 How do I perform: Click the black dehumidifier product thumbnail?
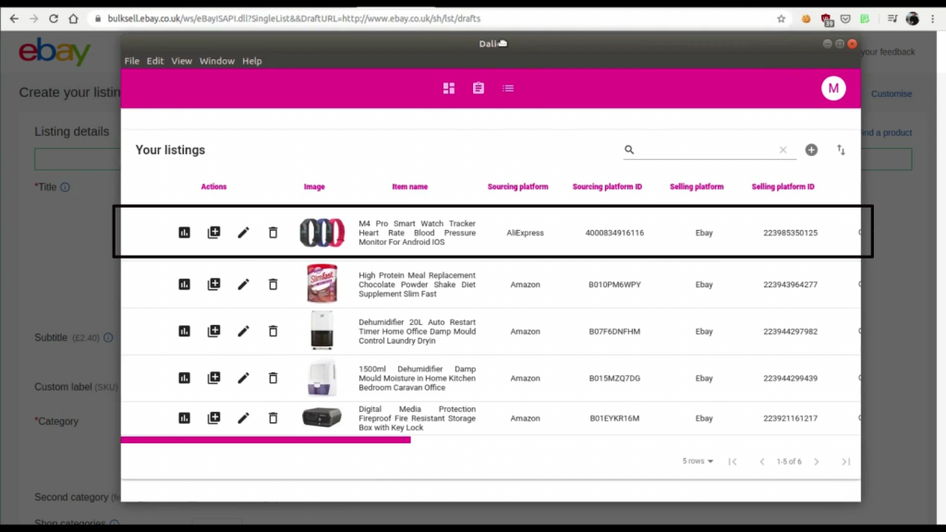click(322, 330)
